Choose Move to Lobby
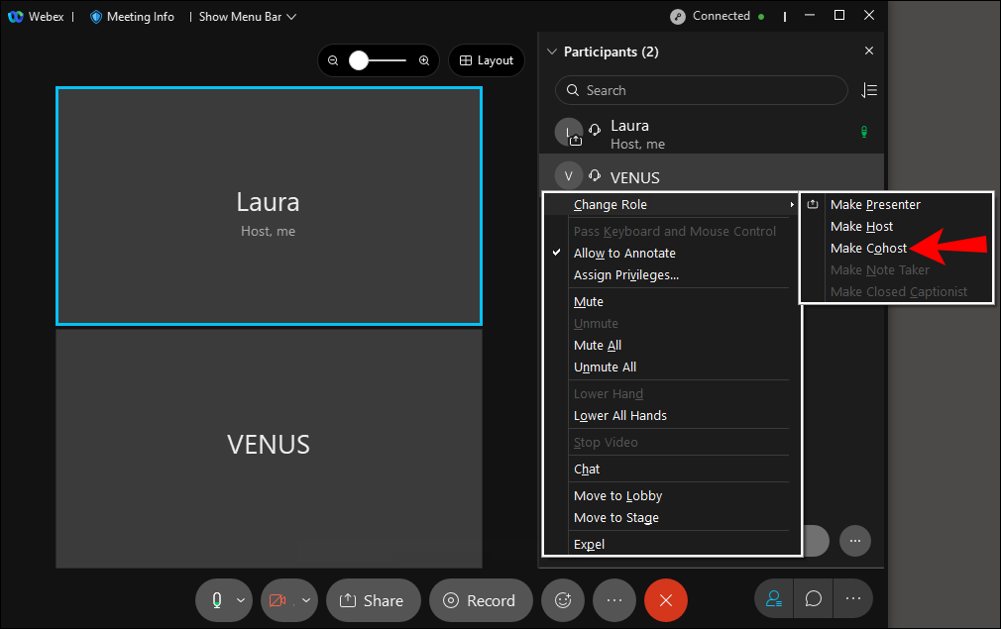This screenshot has height=629, width=1001. tap(617, 495)
